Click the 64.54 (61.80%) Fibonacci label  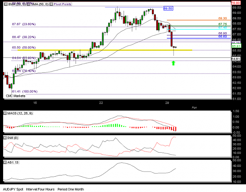(24, 58)
